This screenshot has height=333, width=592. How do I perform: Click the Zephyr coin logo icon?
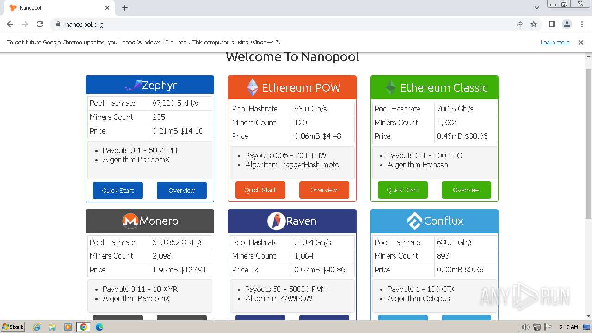pos(133,86)
